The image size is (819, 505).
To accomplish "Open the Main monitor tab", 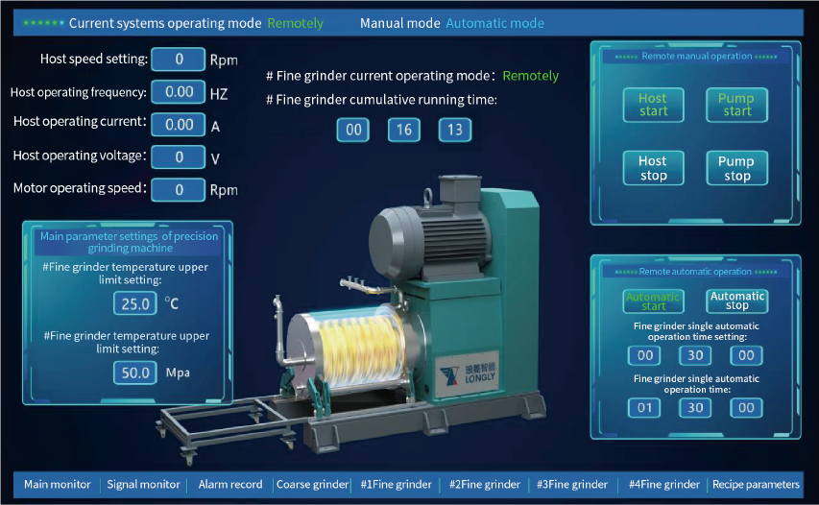I will [x=57, y=485].
